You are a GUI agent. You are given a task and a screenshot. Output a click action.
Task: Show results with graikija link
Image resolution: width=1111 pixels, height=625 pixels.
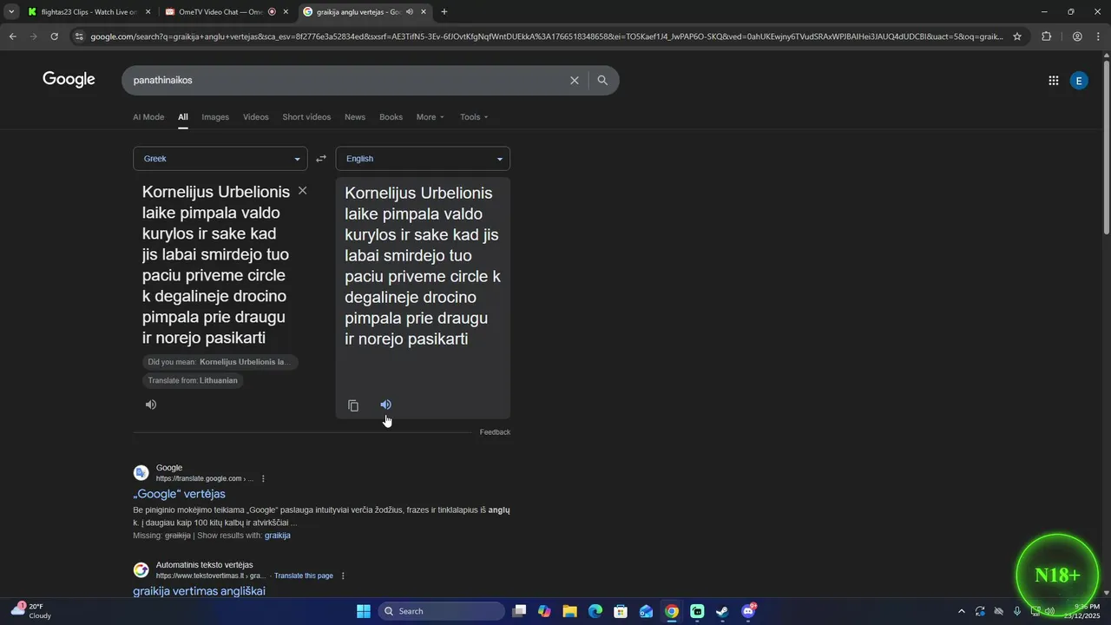(278, 536)
